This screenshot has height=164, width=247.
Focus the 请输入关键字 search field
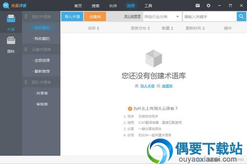click(210, 16)
